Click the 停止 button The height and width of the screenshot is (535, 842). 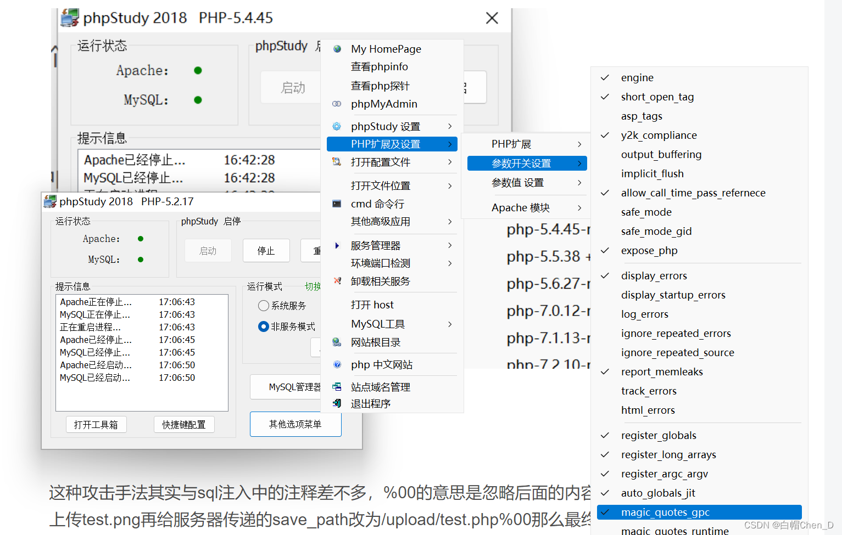coord(266,251)
